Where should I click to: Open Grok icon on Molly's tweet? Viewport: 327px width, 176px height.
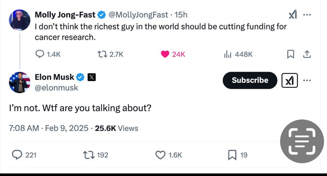(292, 15)
